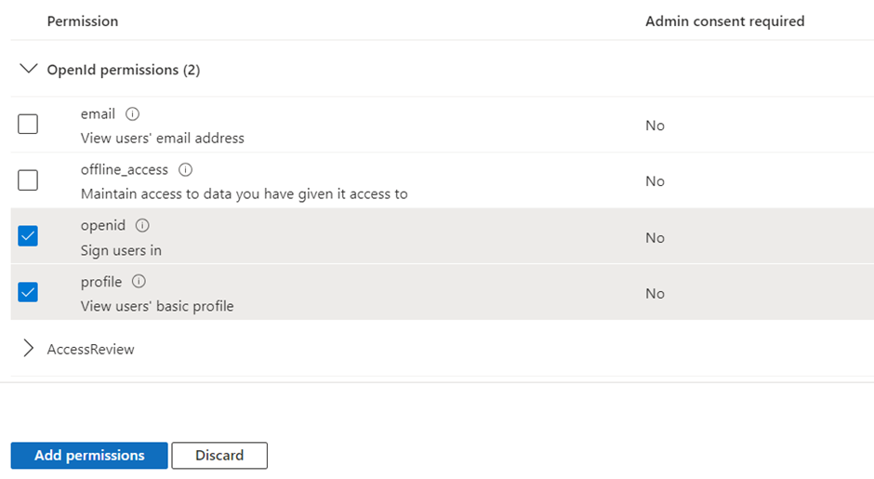Deselect the profile permission checkbox
Viewport: 874px width, 479px height.
pos(28,292)
